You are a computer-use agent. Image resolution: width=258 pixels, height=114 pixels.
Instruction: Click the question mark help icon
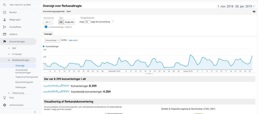[113, 22]
